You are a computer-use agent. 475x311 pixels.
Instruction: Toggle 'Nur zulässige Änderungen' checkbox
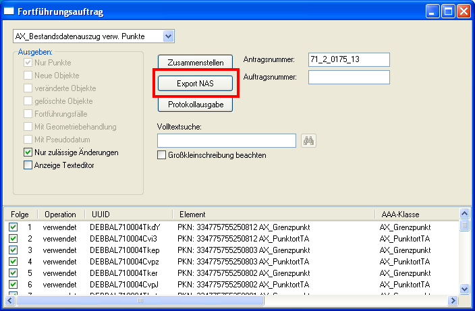[28, 152]
